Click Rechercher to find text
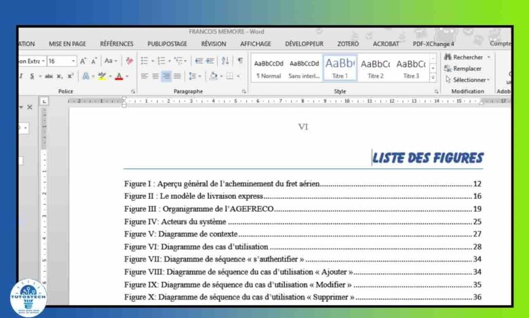529x318 pixels. (x=464, y=58)
